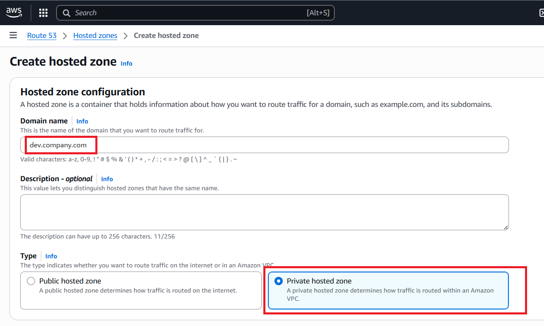Open Info link beside Domain name

pos(82,121)
